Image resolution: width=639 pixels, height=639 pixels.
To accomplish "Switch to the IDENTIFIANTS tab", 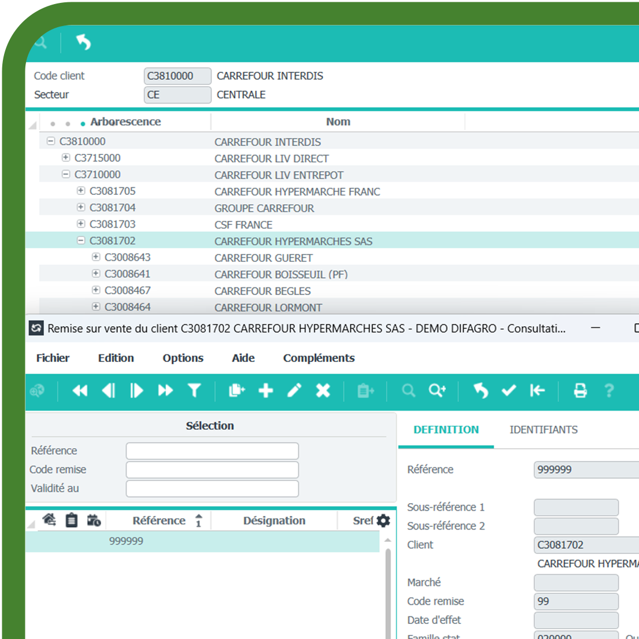I will (x=543, y=430).
